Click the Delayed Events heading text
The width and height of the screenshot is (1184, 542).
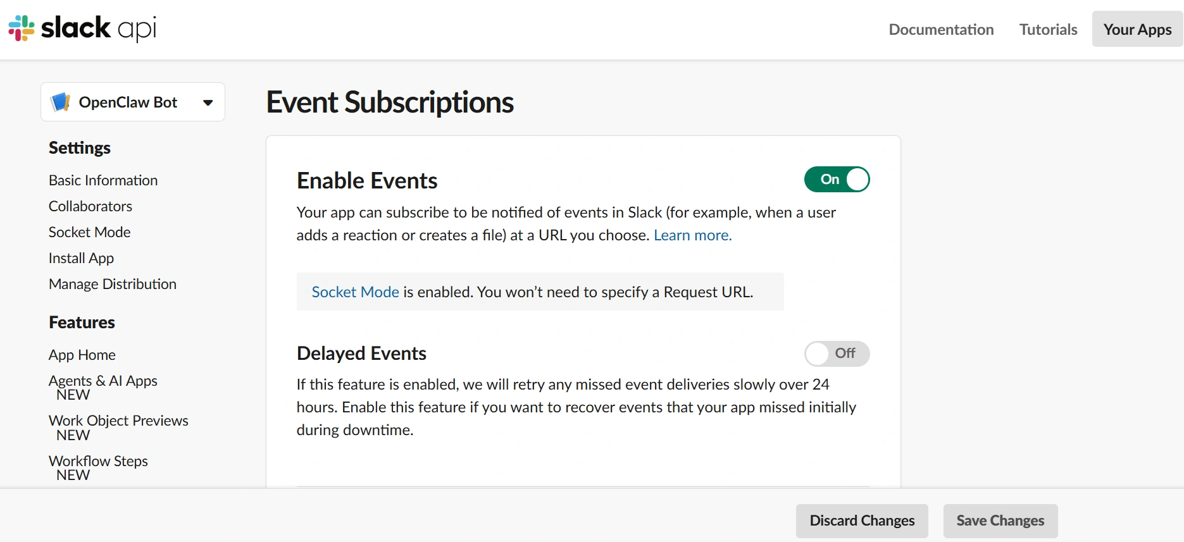(361, 354)
